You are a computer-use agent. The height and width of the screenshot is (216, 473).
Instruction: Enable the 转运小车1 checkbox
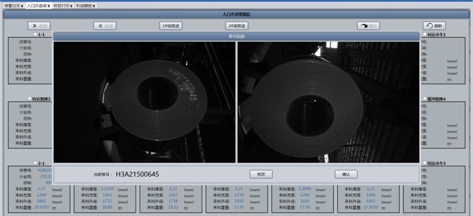(425, 34)
